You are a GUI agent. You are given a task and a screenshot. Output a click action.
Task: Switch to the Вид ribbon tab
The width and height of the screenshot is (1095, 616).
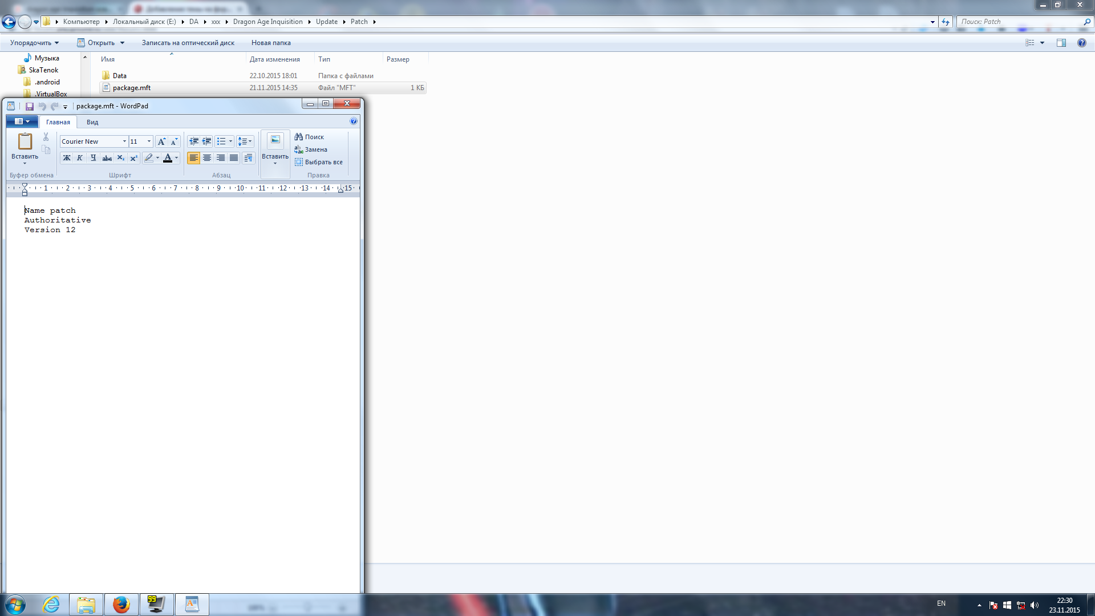(92, 122)
